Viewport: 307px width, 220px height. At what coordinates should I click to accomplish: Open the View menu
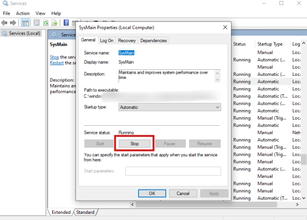click(x=40, y=13)
